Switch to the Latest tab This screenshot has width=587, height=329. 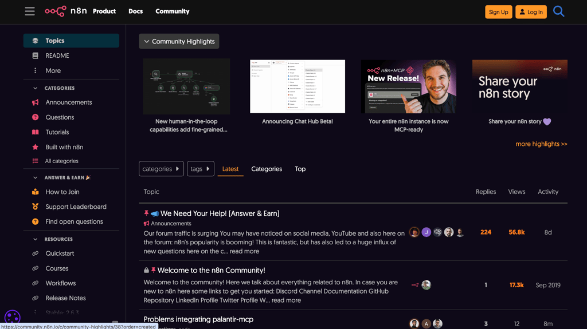click(230, 169)
